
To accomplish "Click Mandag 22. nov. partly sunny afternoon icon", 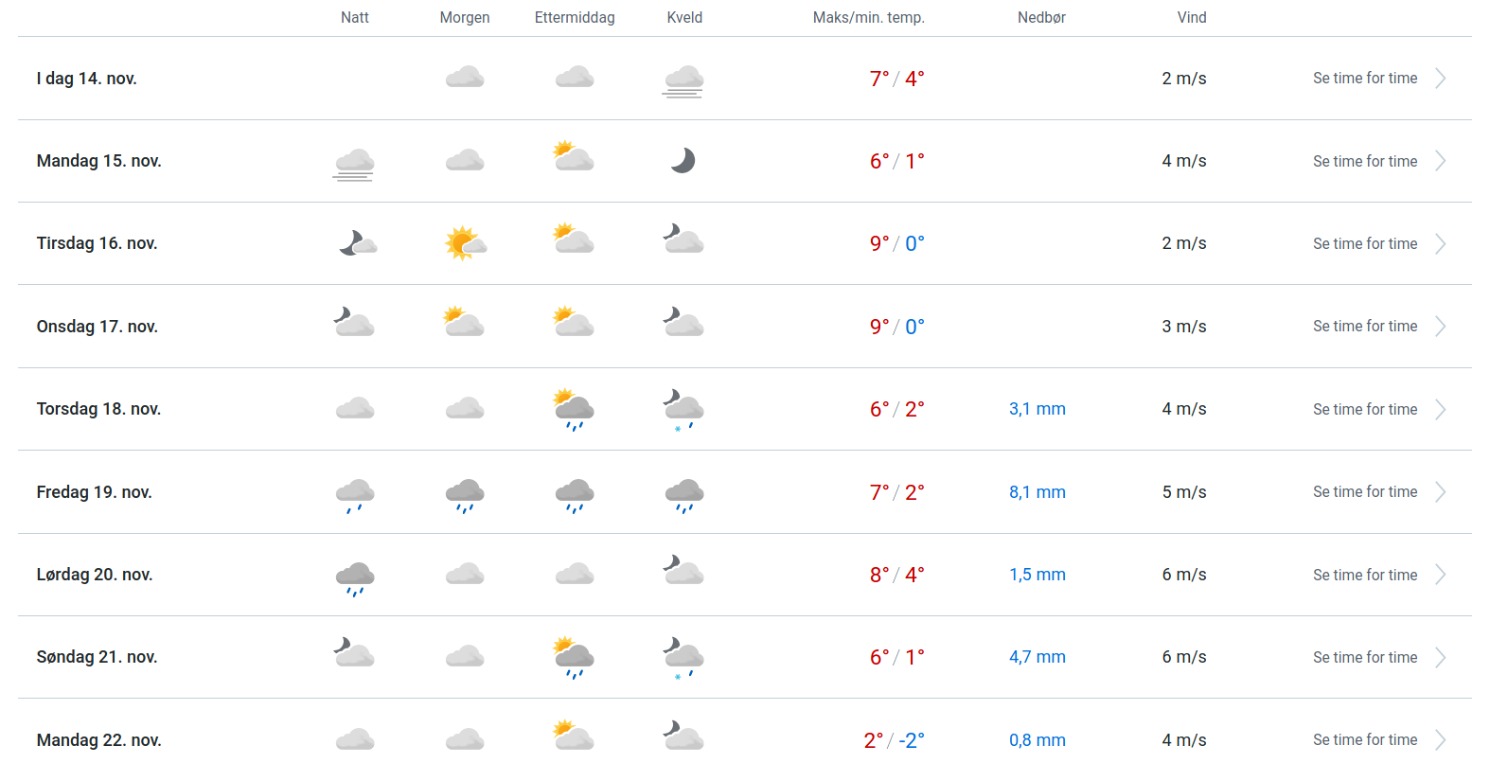I will pos(574,737).
